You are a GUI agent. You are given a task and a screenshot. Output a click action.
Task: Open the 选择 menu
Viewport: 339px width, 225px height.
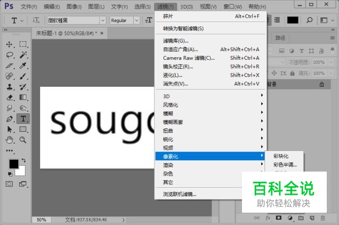[142, 7]
